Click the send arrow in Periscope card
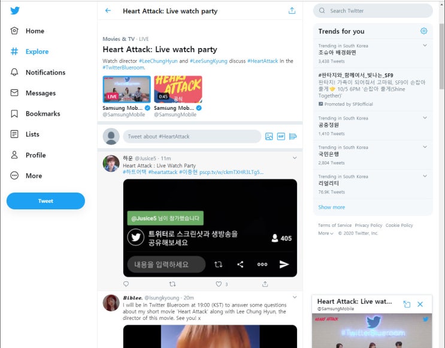Screen dimensions: 445x348 click(284, 265)
